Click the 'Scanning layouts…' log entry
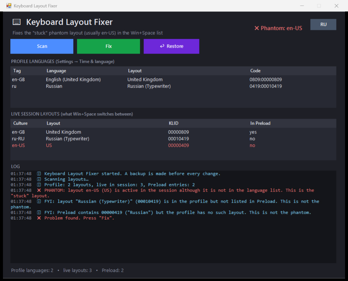This screenshot has height=281, width=348. click(x=66, y=179)
